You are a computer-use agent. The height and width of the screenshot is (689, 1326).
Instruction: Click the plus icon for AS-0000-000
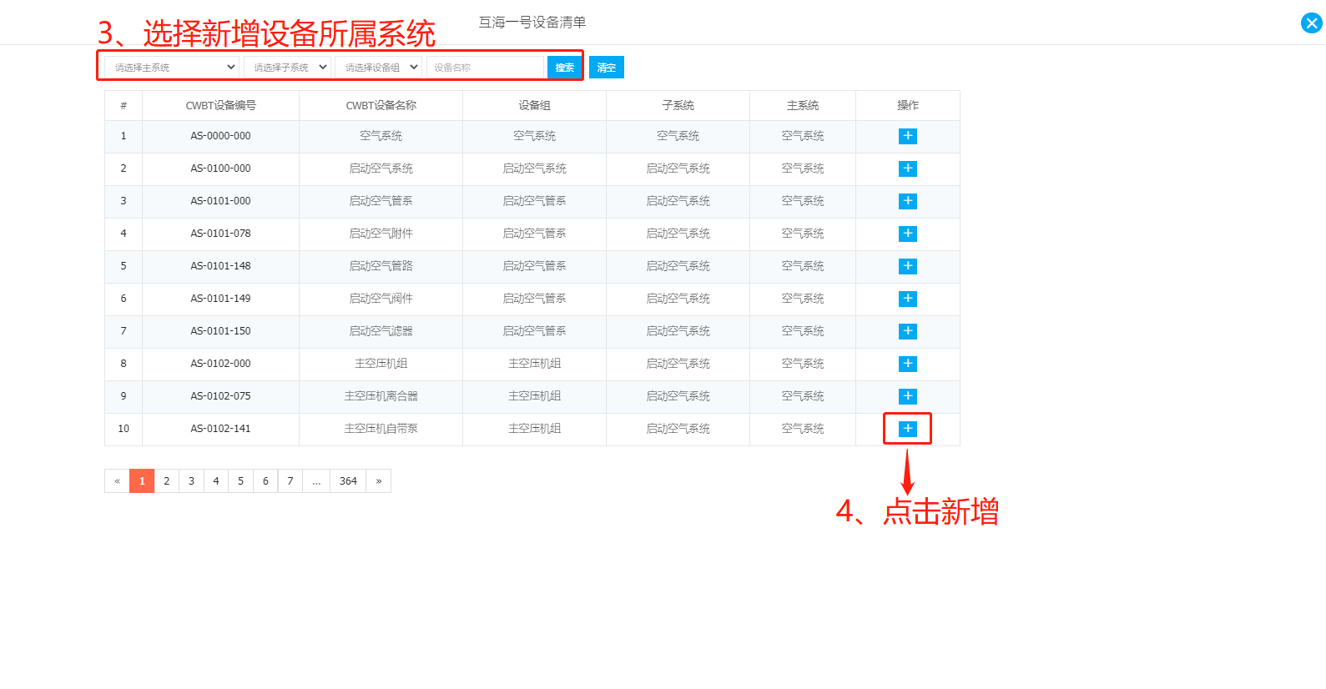click(908, 136)
